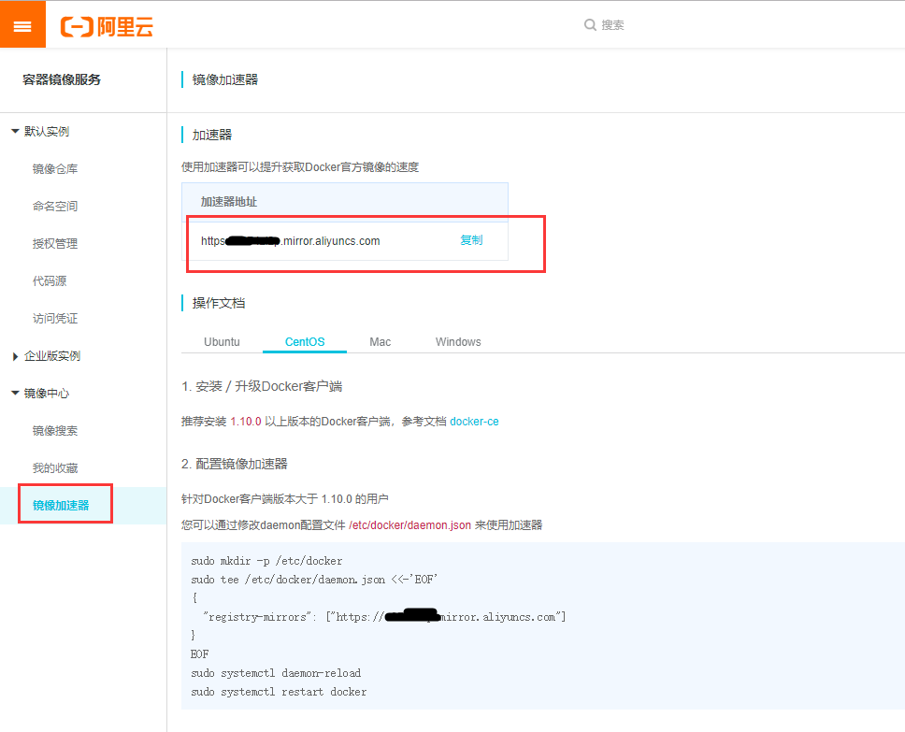The width and height of the screenshot is (905, 732).
Task: Switch to the Ubuntu tab
Action: pyautogui.click(x=222, y=342)
